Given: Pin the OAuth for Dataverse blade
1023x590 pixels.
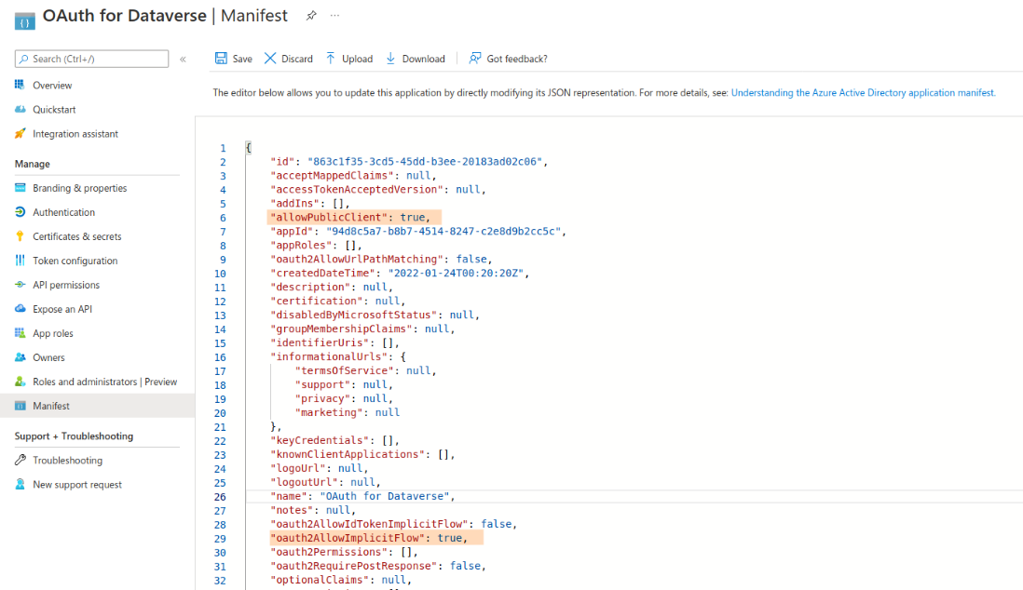Looking at the screenshot, I should [x=311, y=16].
